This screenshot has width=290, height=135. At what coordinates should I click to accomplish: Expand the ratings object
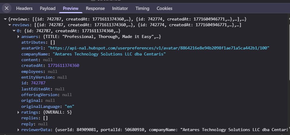(18, 112)
